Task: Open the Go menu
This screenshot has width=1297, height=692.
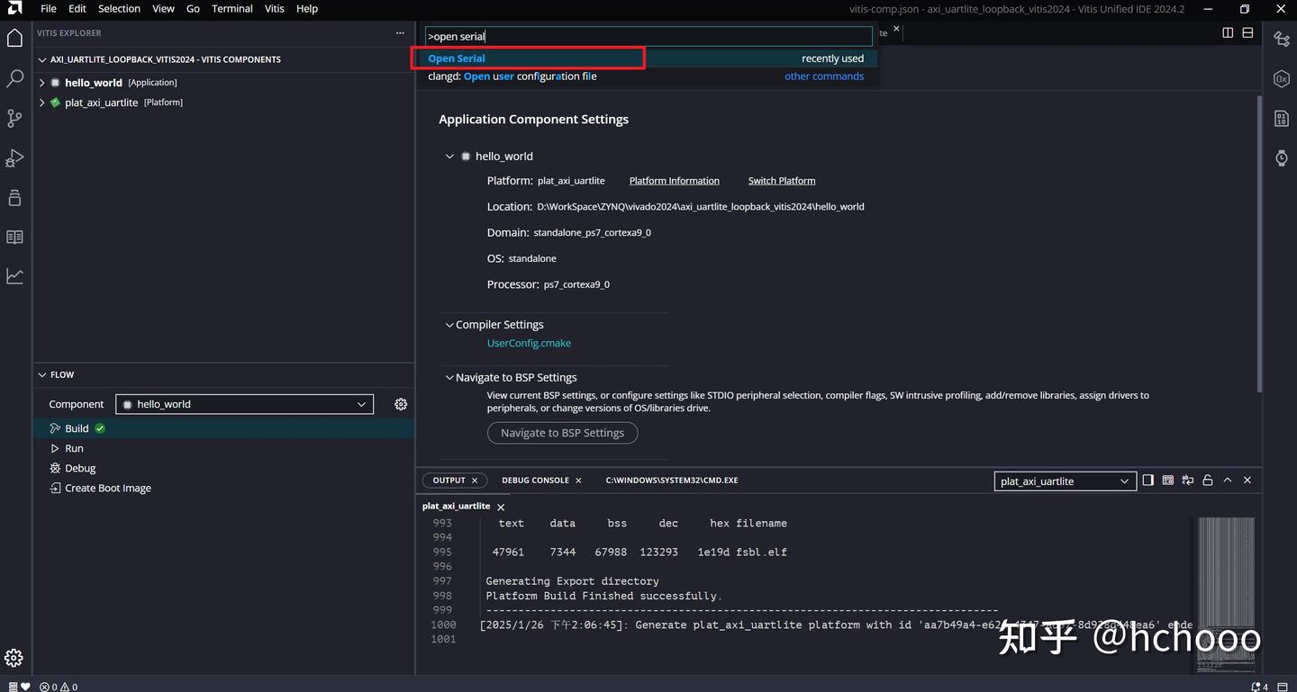Action: pos(193,8)
